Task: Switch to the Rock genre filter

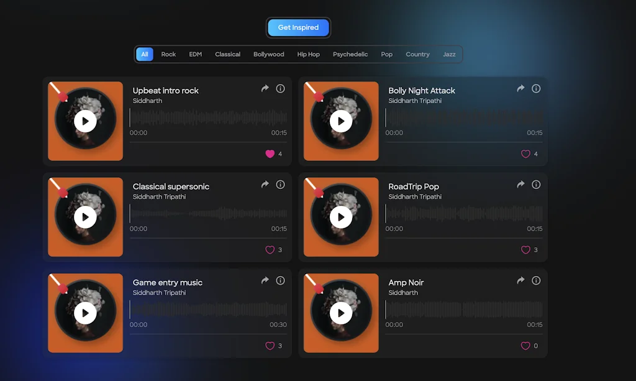Action: click(168, 54)
